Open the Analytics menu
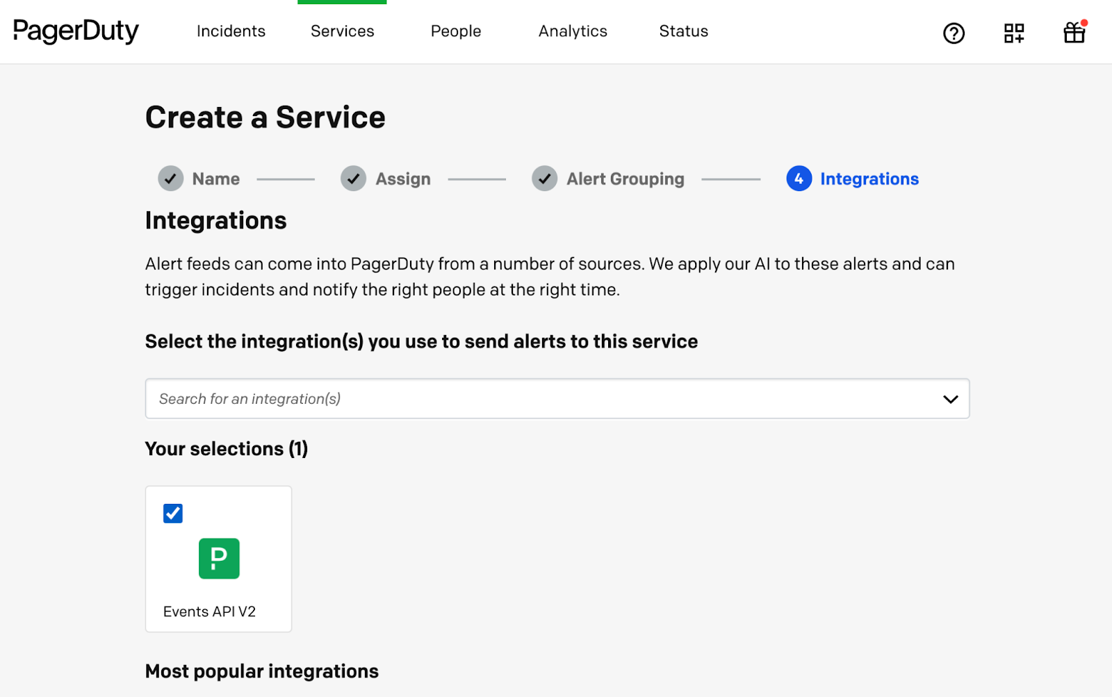The height and width of the screenshot is (697, 1112). (x=573, y=31)
